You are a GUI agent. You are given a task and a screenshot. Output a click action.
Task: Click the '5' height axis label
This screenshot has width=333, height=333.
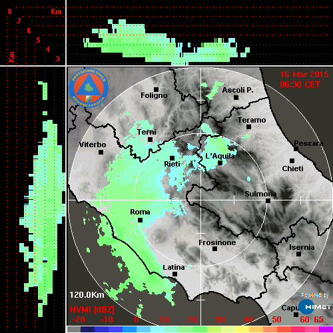click(x=38, y=40)
